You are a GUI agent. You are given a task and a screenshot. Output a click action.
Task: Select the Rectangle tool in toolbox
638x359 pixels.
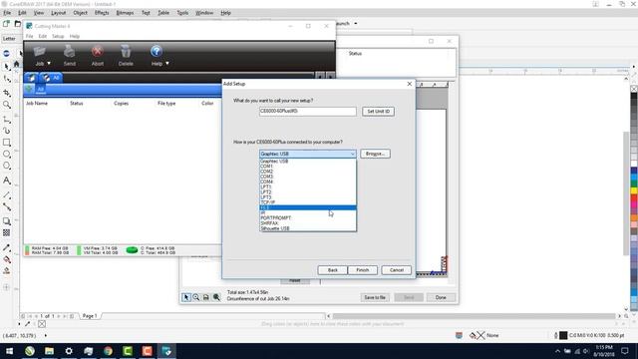pos(7,143)
